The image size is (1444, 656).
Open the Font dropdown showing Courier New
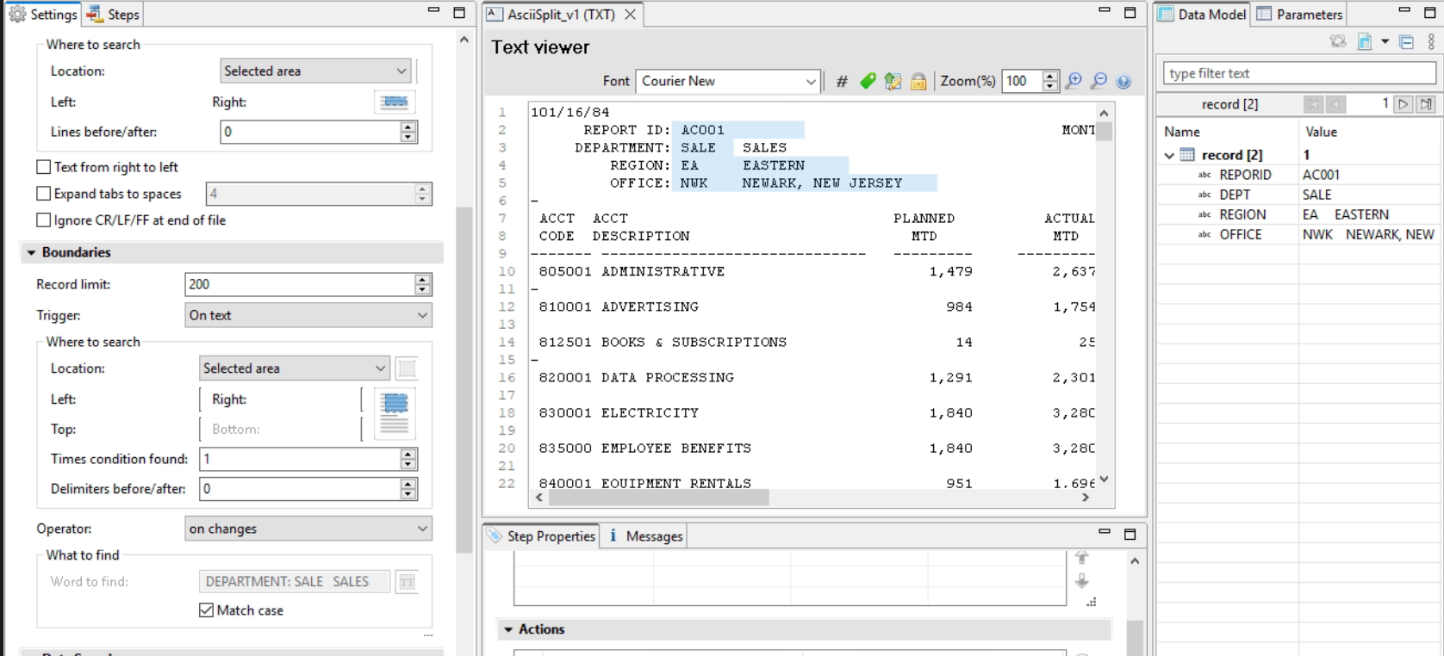point(727,81)
